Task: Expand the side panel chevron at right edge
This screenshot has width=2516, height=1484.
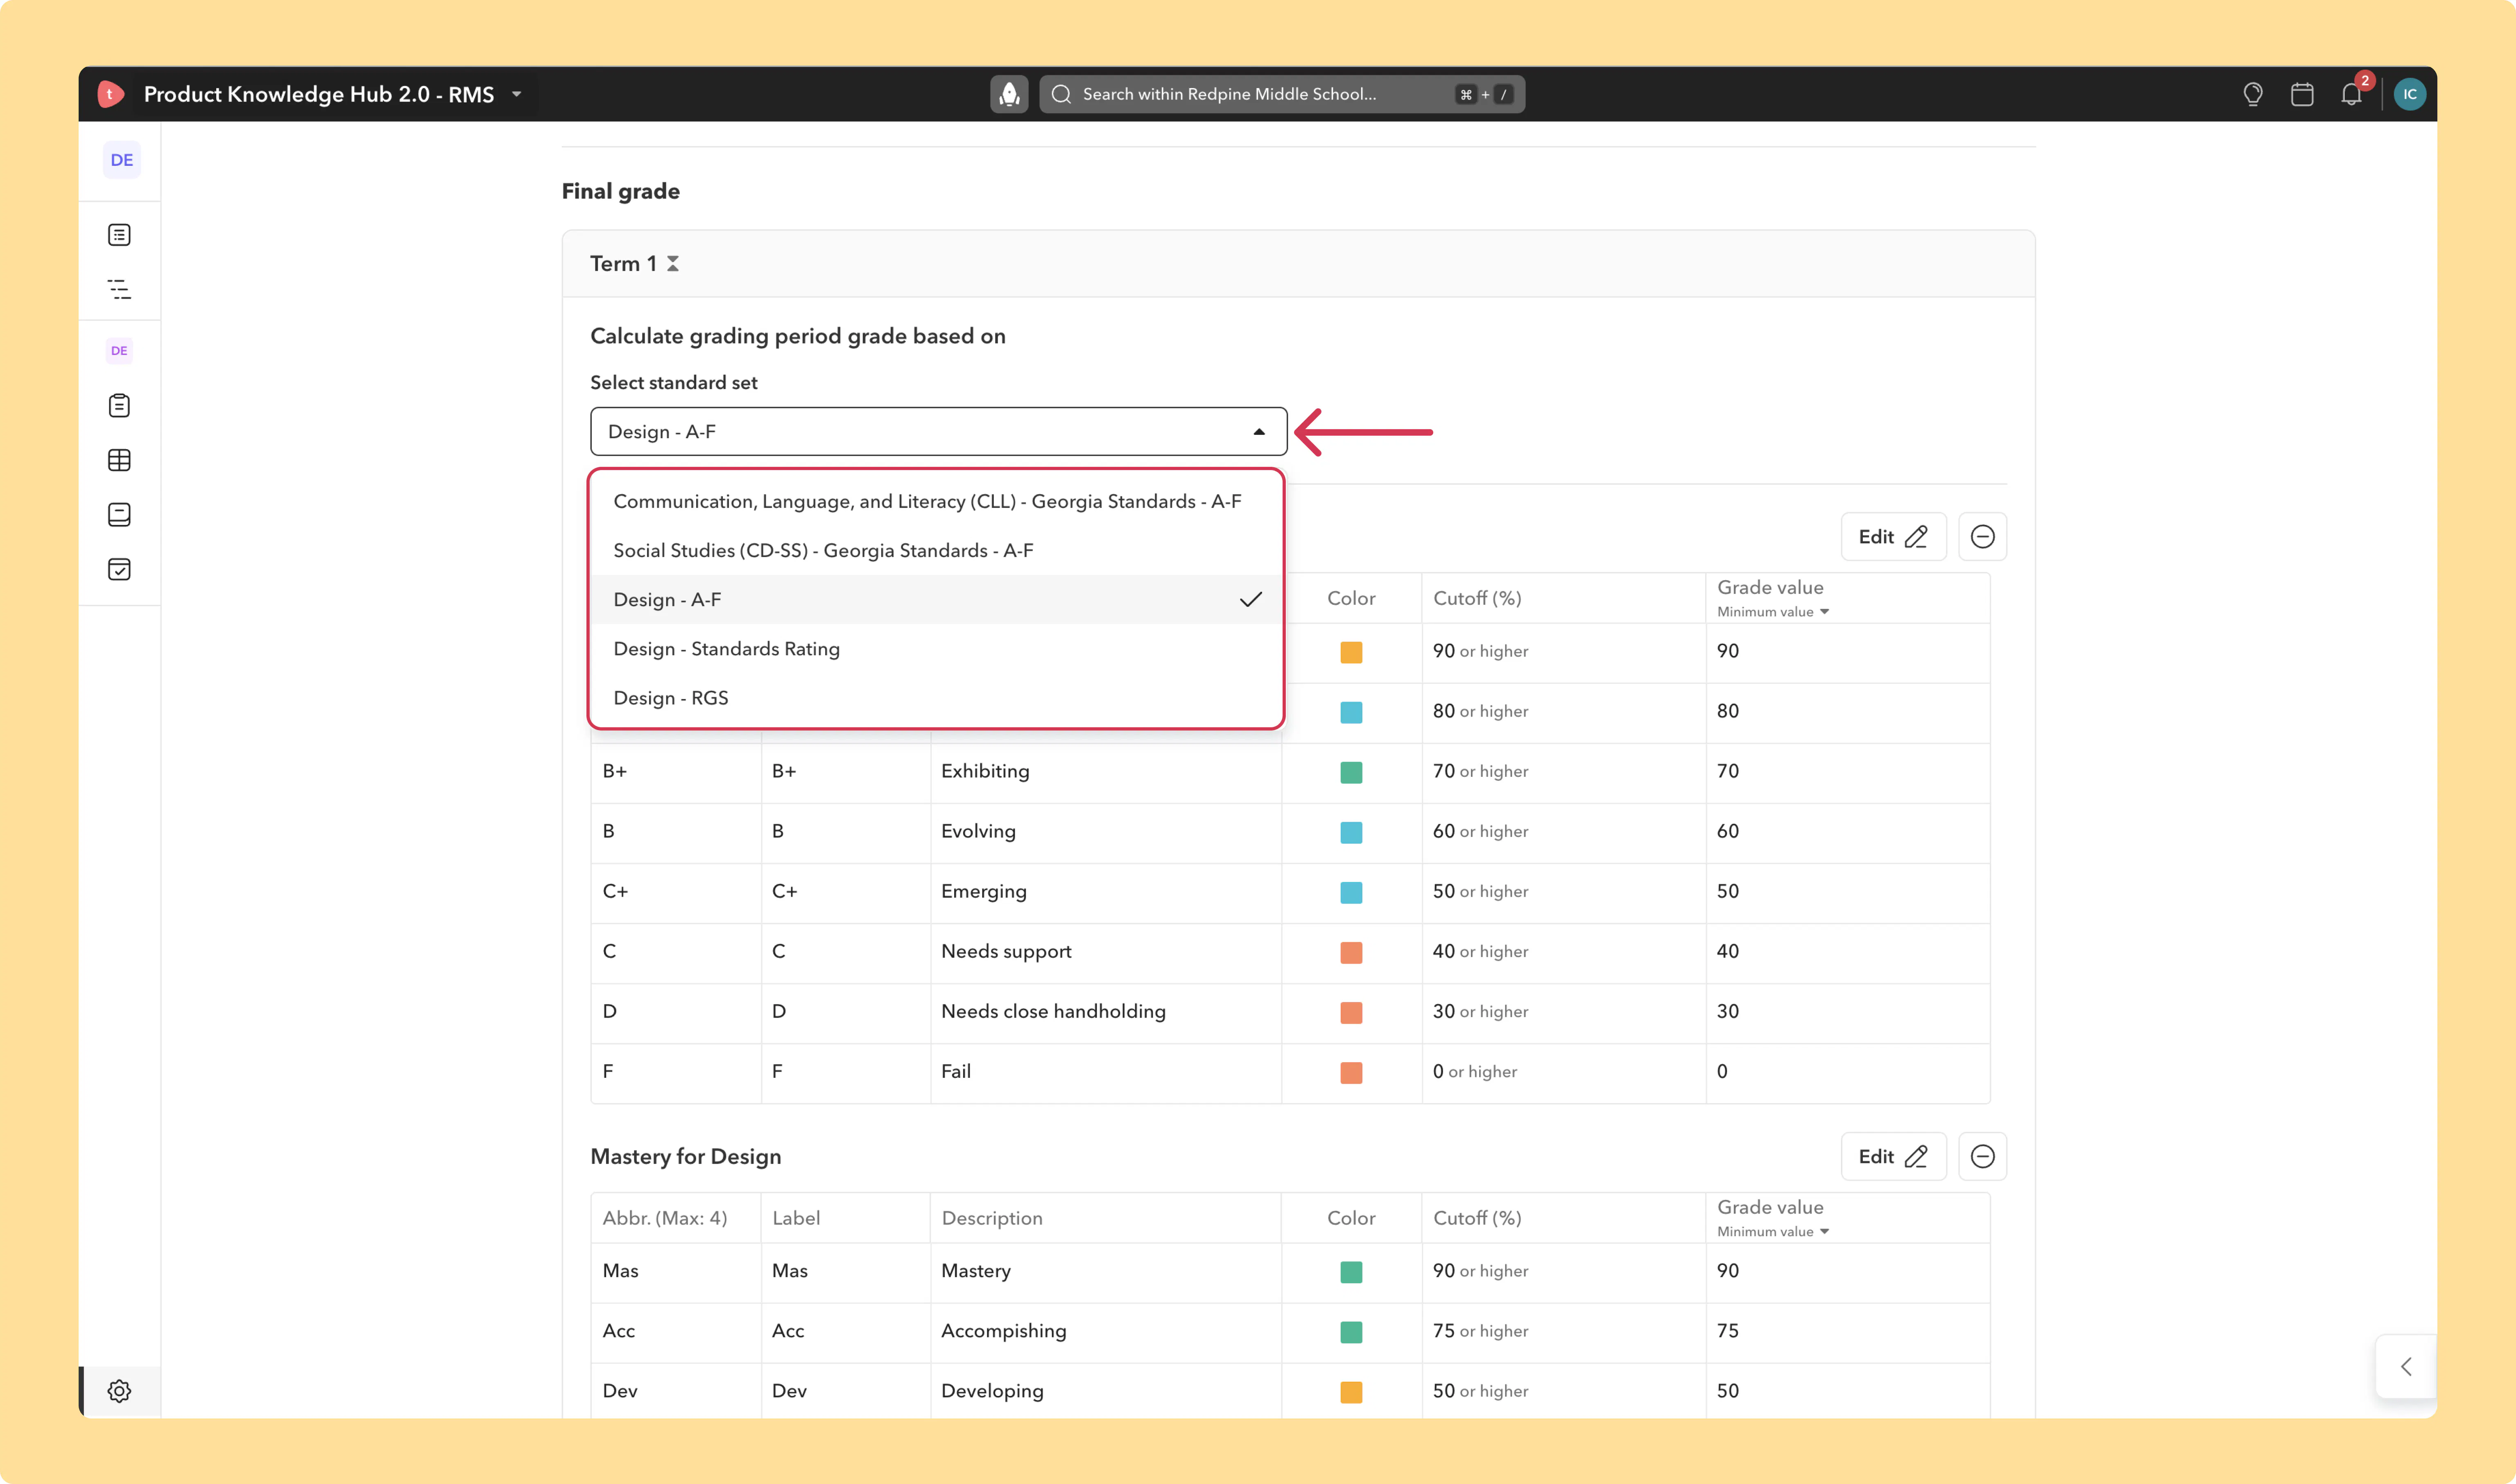Action: (x=2406, y=1367)
